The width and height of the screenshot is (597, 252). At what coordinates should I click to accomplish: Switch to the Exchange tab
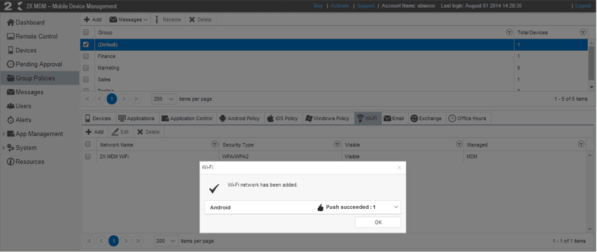[426, 118]
